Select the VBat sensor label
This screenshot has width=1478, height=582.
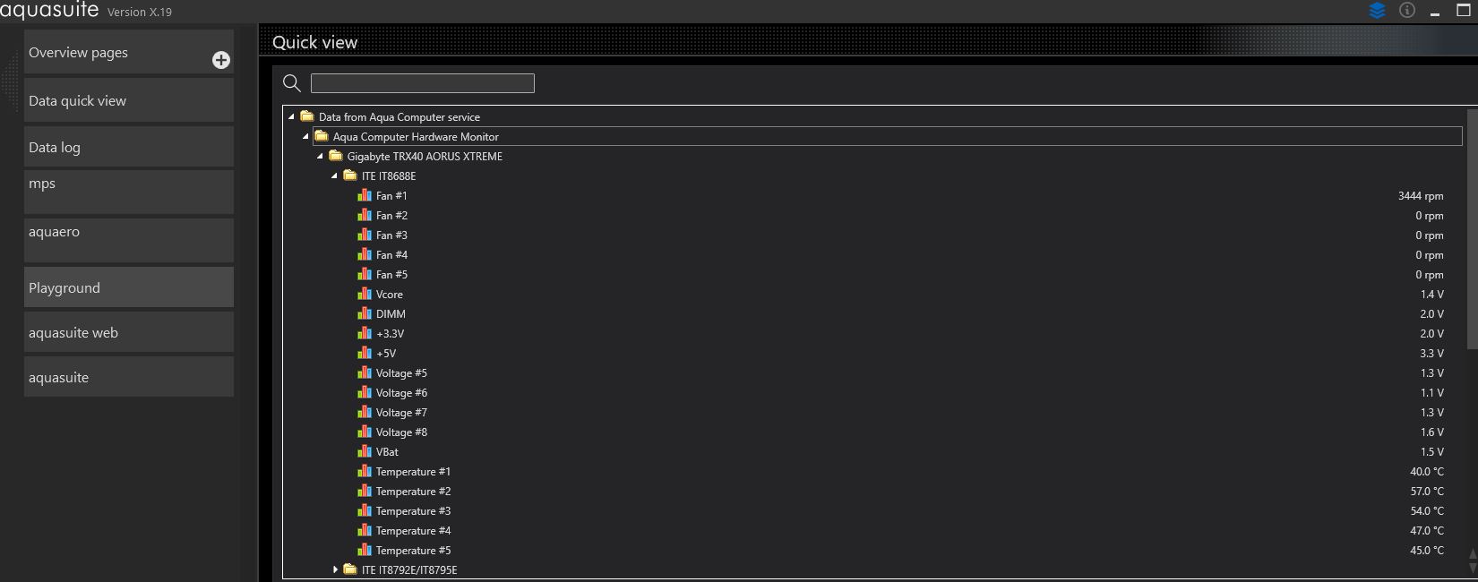387,452
